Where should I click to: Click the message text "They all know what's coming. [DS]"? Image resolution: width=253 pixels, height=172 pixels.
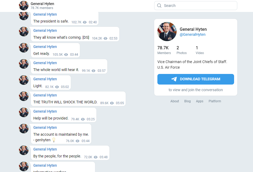[x=61, y=37]
